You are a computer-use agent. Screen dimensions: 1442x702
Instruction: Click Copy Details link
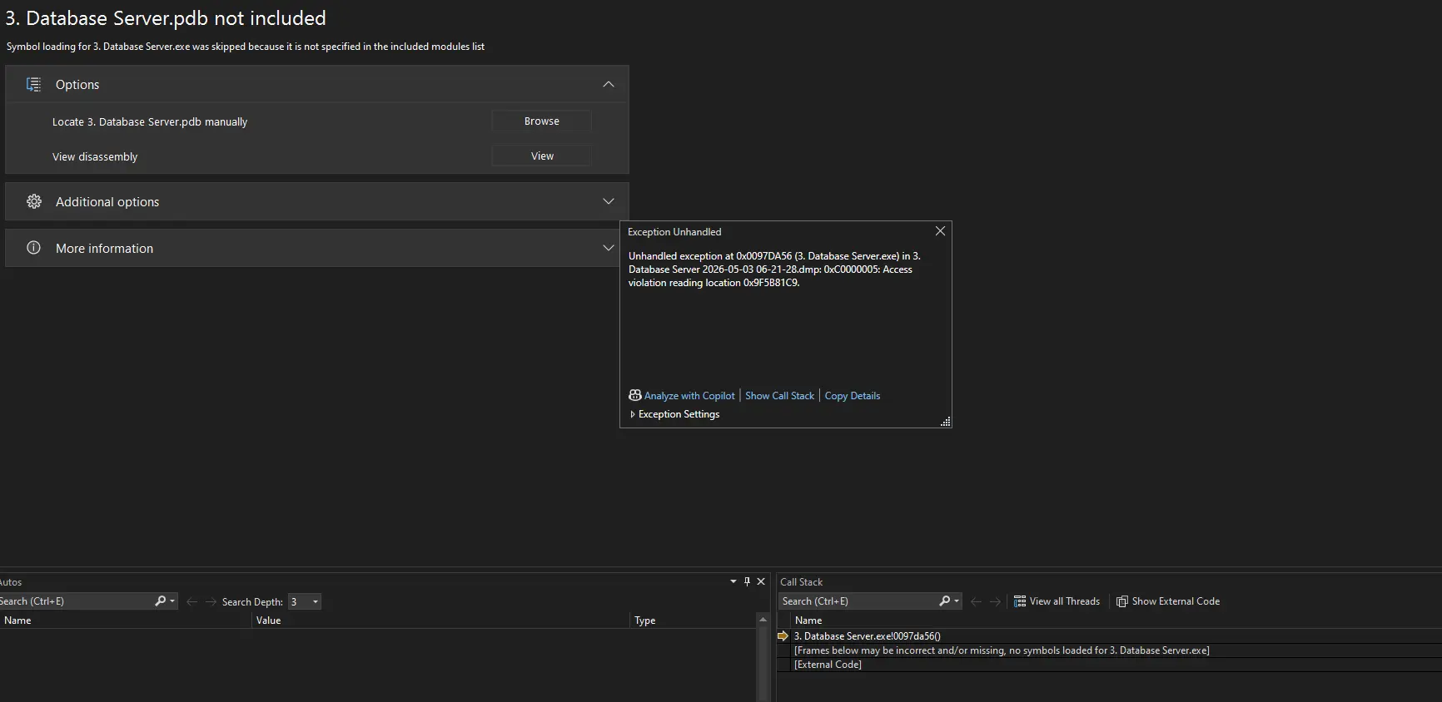click(852, 396)
